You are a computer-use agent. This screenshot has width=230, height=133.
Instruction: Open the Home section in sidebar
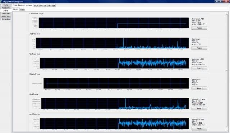pos(6,5)
